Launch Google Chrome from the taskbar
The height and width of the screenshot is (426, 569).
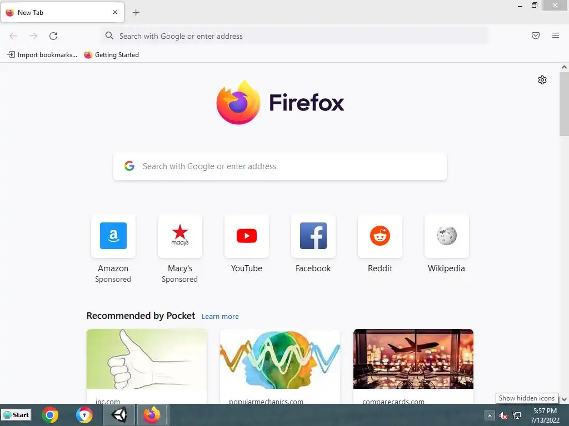tap(50, 415)
